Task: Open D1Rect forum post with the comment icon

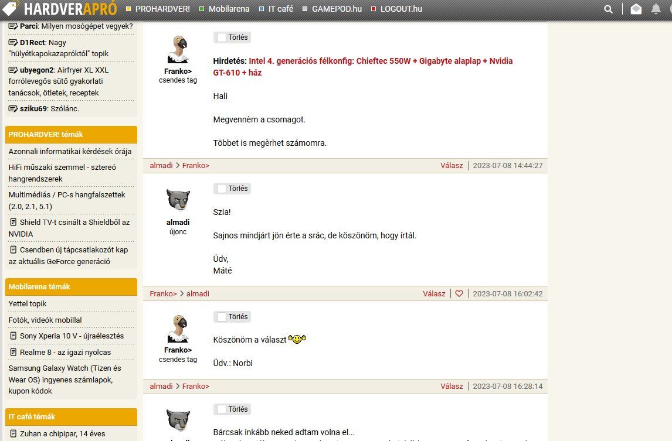Action: pyautogui.click(x=13, y=42)
